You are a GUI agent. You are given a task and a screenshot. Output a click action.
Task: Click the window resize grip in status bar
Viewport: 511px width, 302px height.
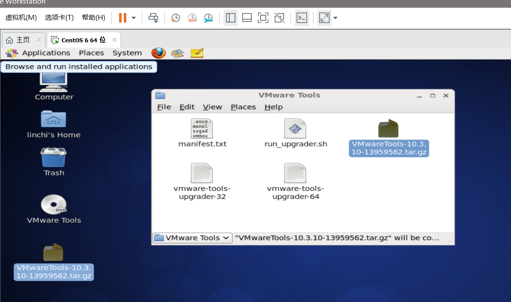450,240
